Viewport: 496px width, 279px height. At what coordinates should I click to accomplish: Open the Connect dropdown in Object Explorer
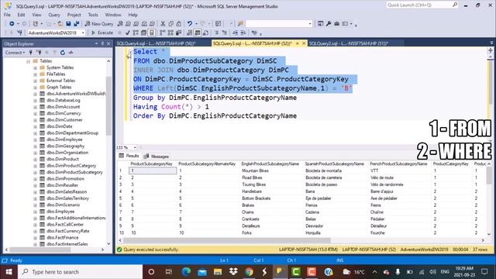click(15, 53)
